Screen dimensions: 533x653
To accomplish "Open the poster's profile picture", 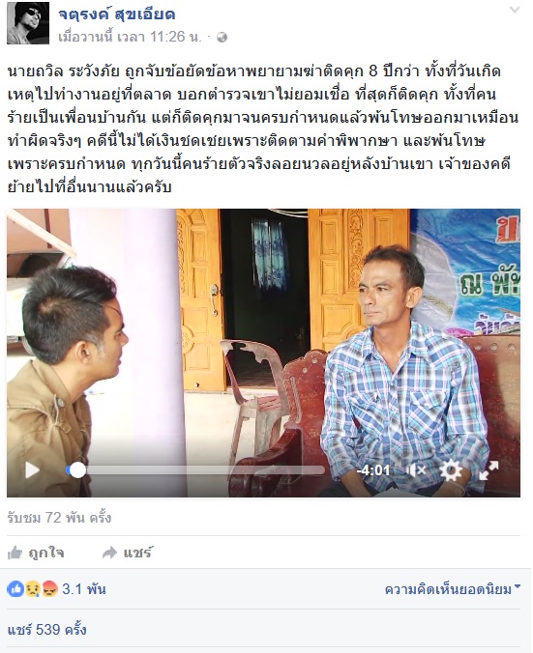I will tap(28, 23).
